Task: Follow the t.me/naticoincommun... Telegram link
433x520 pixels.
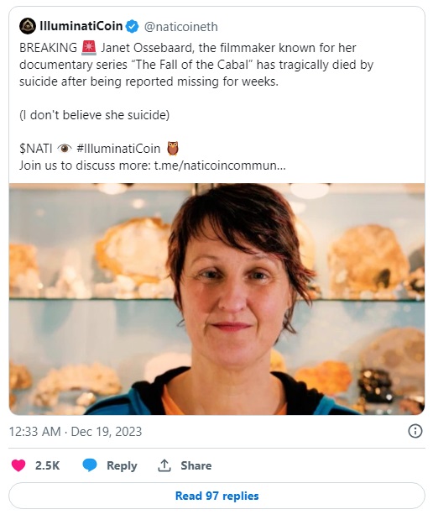Action: [x=220, y=165]
